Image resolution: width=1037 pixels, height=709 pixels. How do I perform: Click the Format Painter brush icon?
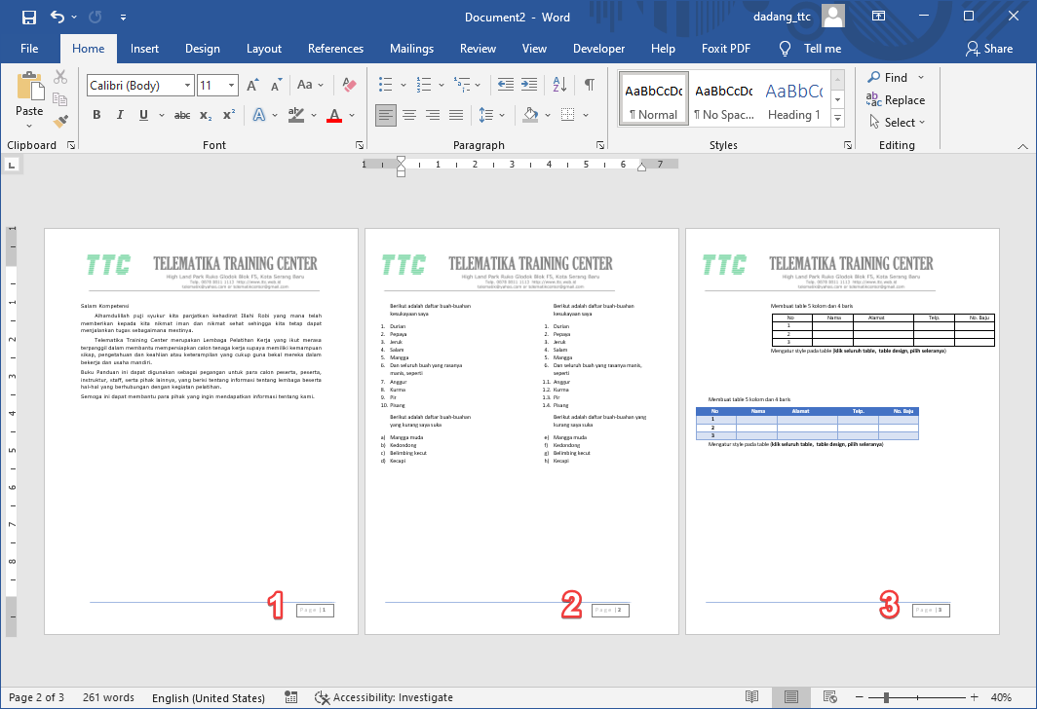pos(60,122)
